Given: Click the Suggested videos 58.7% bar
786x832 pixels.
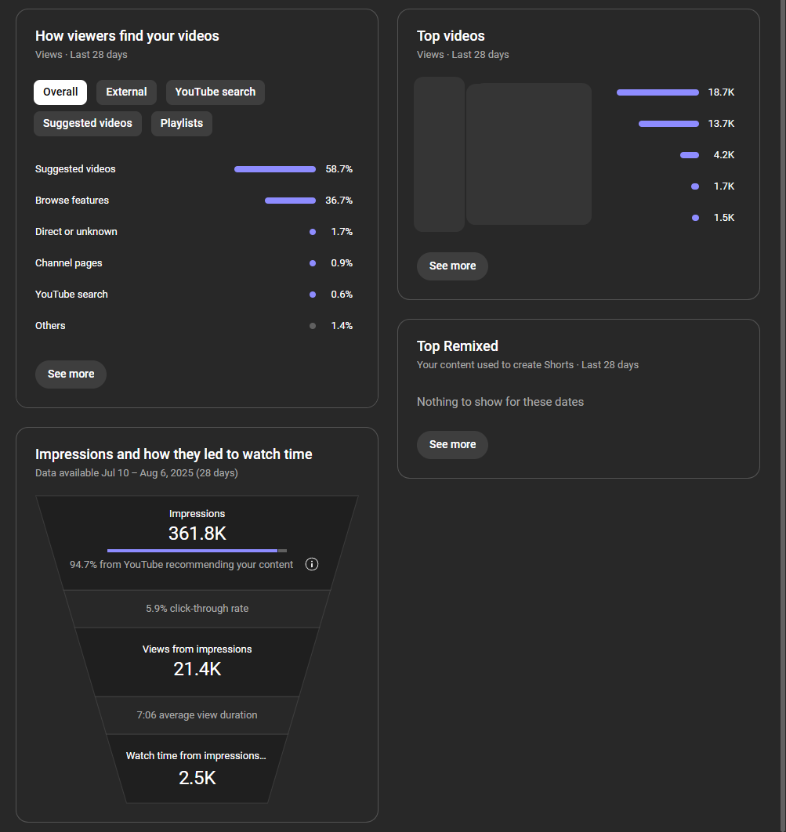Looking at the screenshot, I should click(x=274, y=169).
